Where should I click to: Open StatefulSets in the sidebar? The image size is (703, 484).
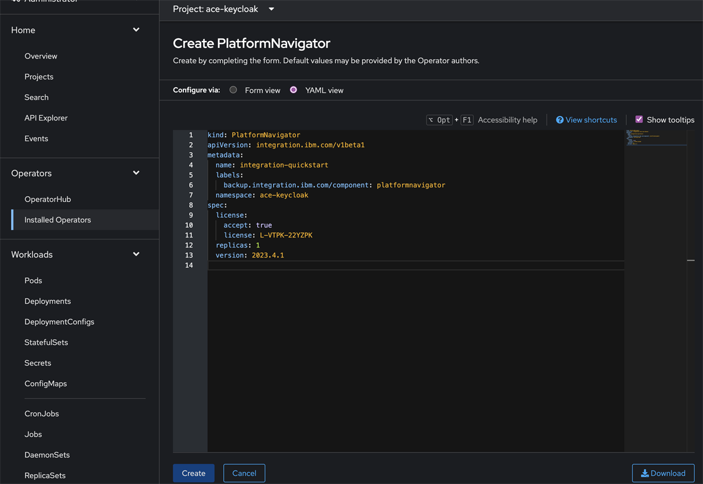46,342
